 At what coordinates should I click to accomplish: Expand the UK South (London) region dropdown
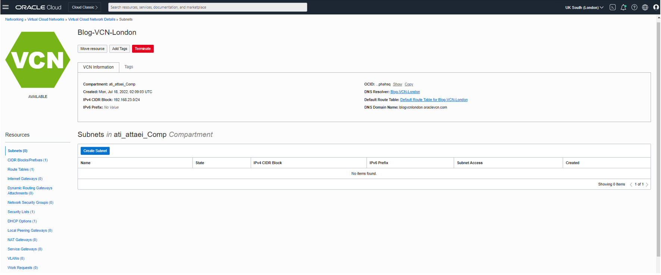pyautogui.click(x=584, y=7)
